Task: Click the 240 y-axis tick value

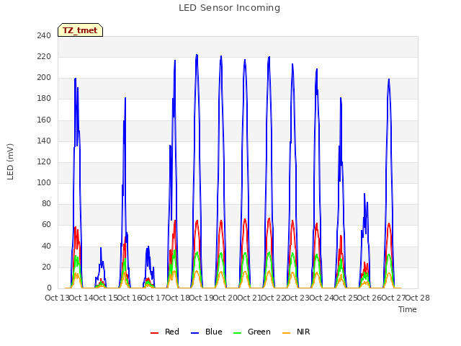Action: (x=44, y=35)
